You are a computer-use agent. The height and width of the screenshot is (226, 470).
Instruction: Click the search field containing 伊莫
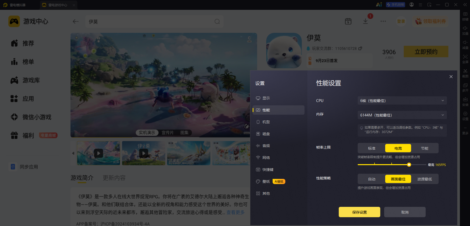pyautogui.click(x=155, y=21)
